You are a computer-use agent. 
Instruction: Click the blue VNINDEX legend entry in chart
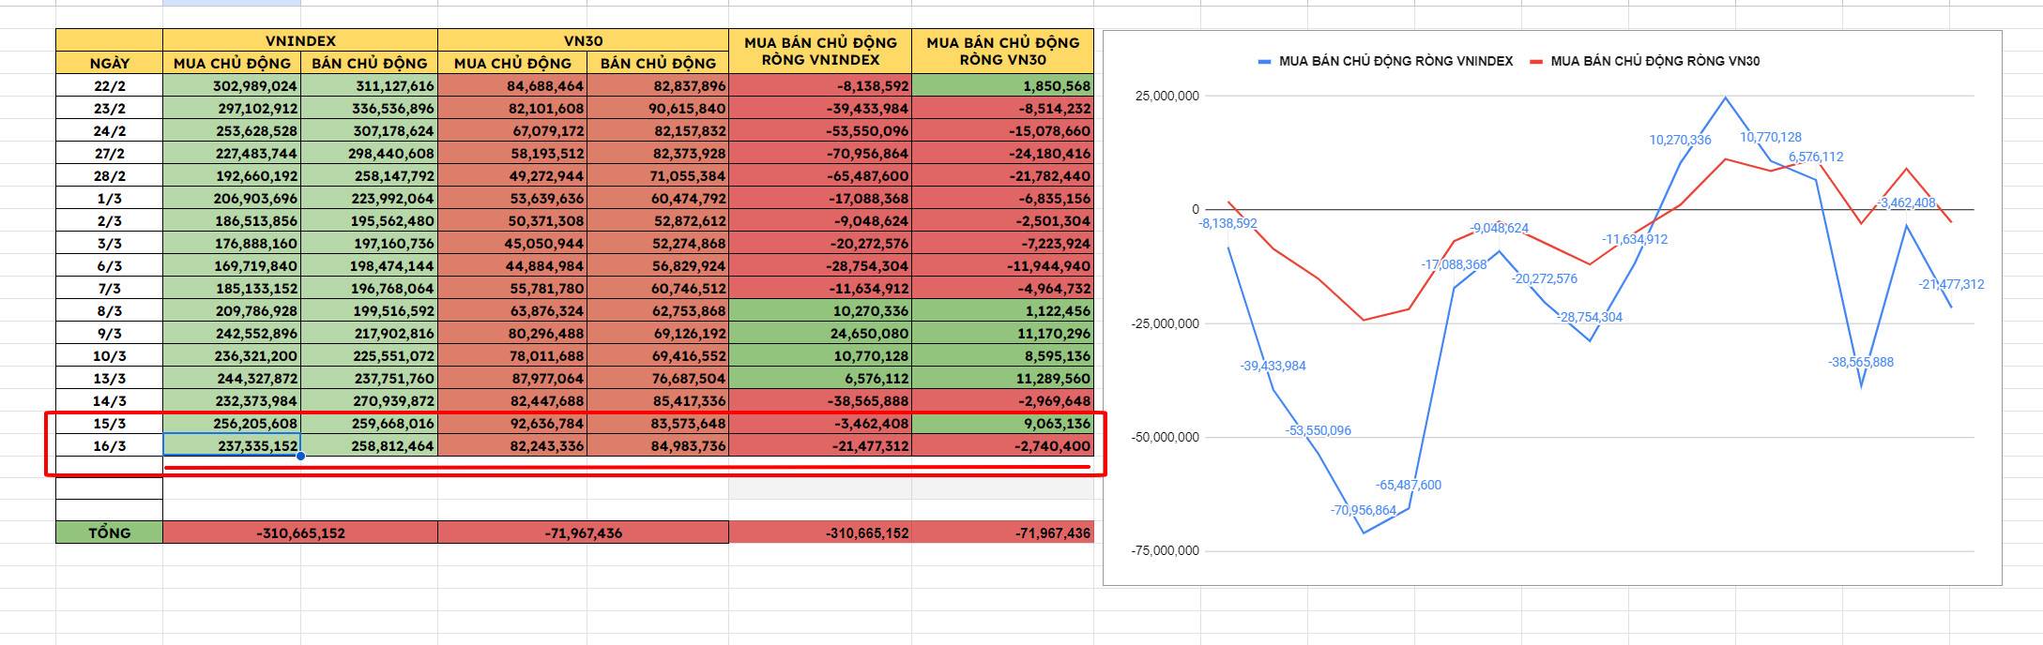click(1385, 61)
